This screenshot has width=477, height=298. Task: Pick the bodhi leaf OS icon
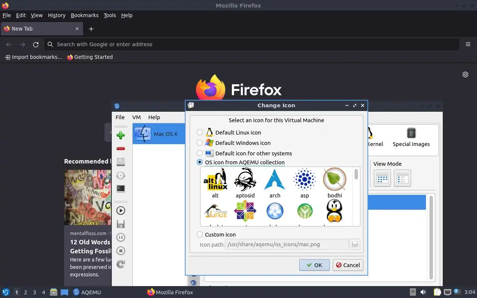tap(335, 180)
